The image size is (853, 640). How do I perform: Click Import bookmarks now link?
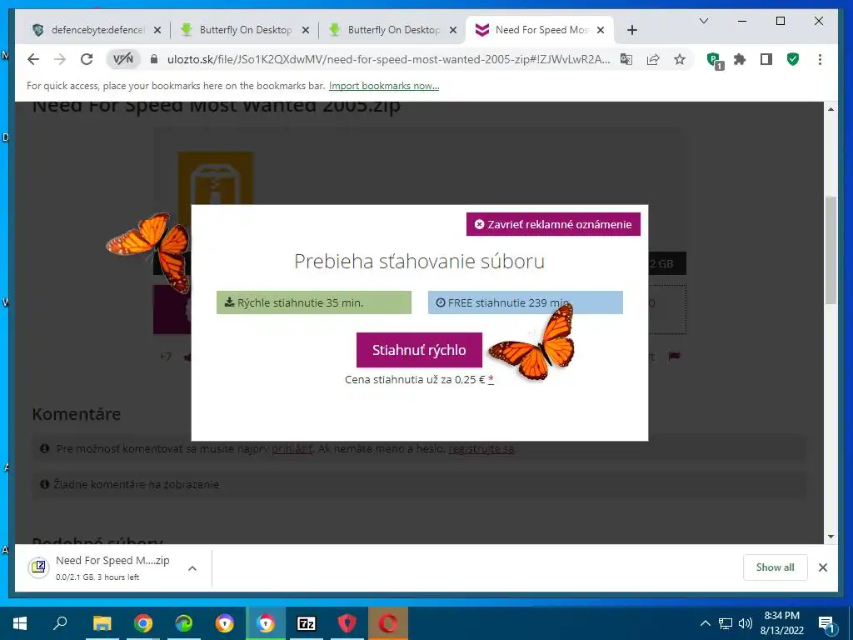[x=384, y=86]
